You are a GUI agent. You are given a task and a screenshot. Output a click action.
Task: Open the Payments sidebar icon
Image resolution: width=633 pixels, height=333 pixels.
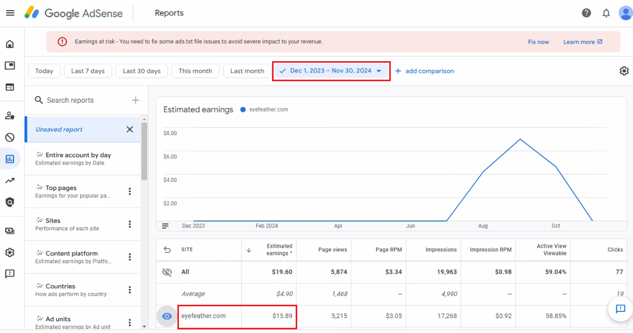(x=10, y=231)
